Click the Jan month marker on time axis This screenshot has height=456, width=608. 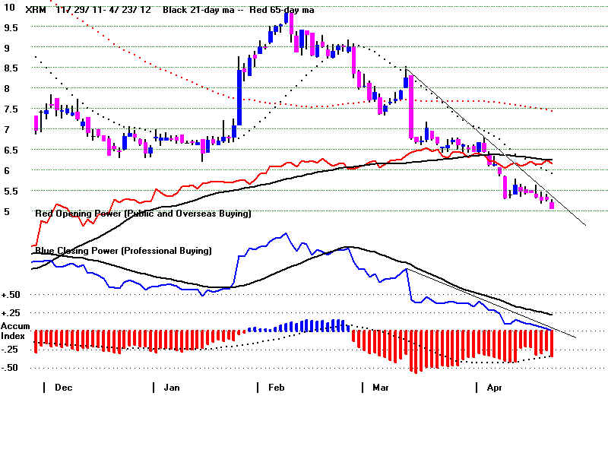pyautogui.click(x=173, y=388)
